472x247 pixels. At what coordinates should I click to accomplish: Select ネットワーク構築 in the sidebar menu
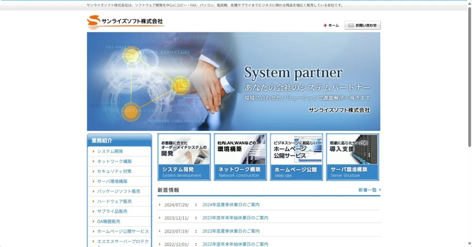(x=114, y=161)
